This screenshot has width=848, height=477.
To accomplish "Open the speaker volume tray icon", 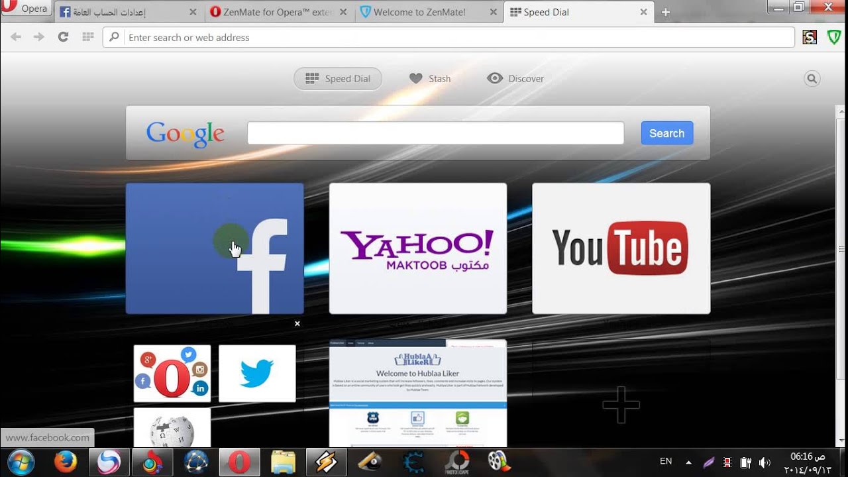I will (x=765, y=462).
